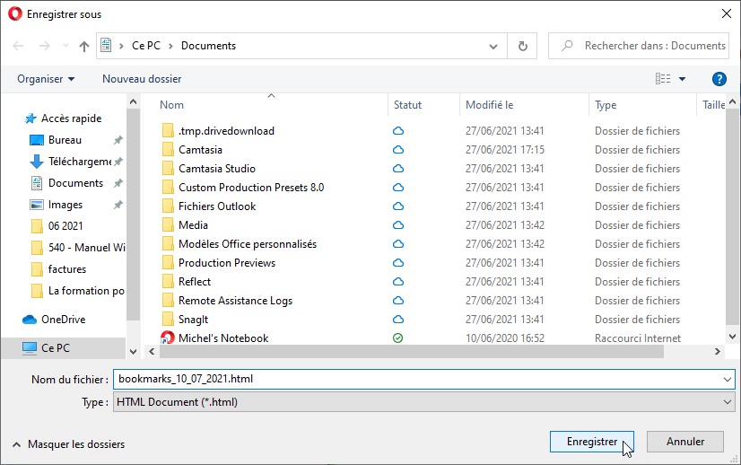Click the Enregistrer button
This screenshot has width=741, height=465.
pos(591,442)
